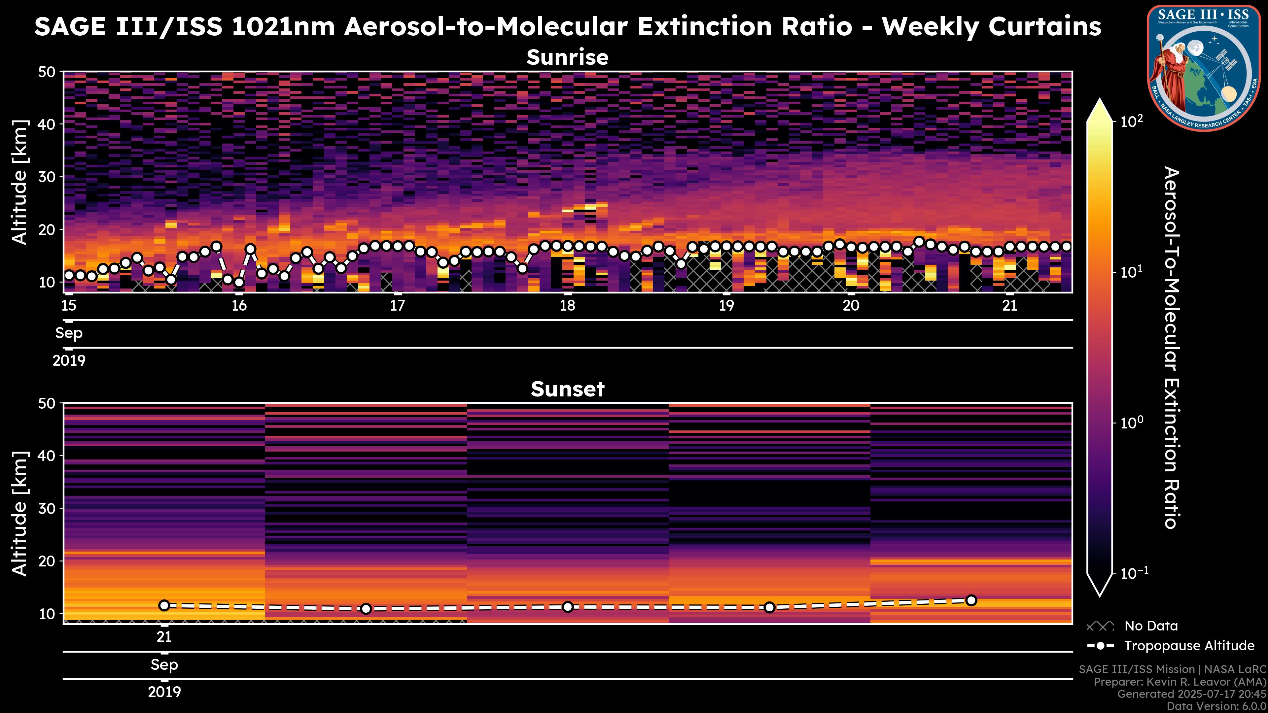Click the Sunrise date tick 20

click(851, 306)
